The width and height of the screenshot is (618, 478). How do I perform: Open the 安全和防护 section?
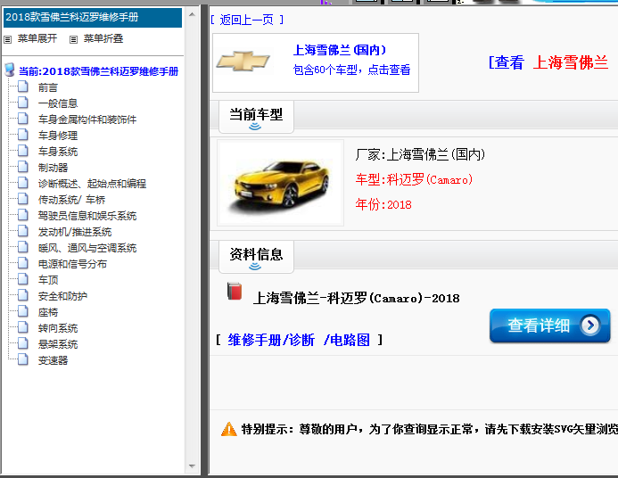coord(62,296)
